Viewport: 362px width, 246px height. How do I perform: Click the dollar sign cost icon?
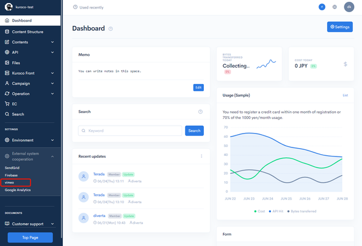click(345, 64)
